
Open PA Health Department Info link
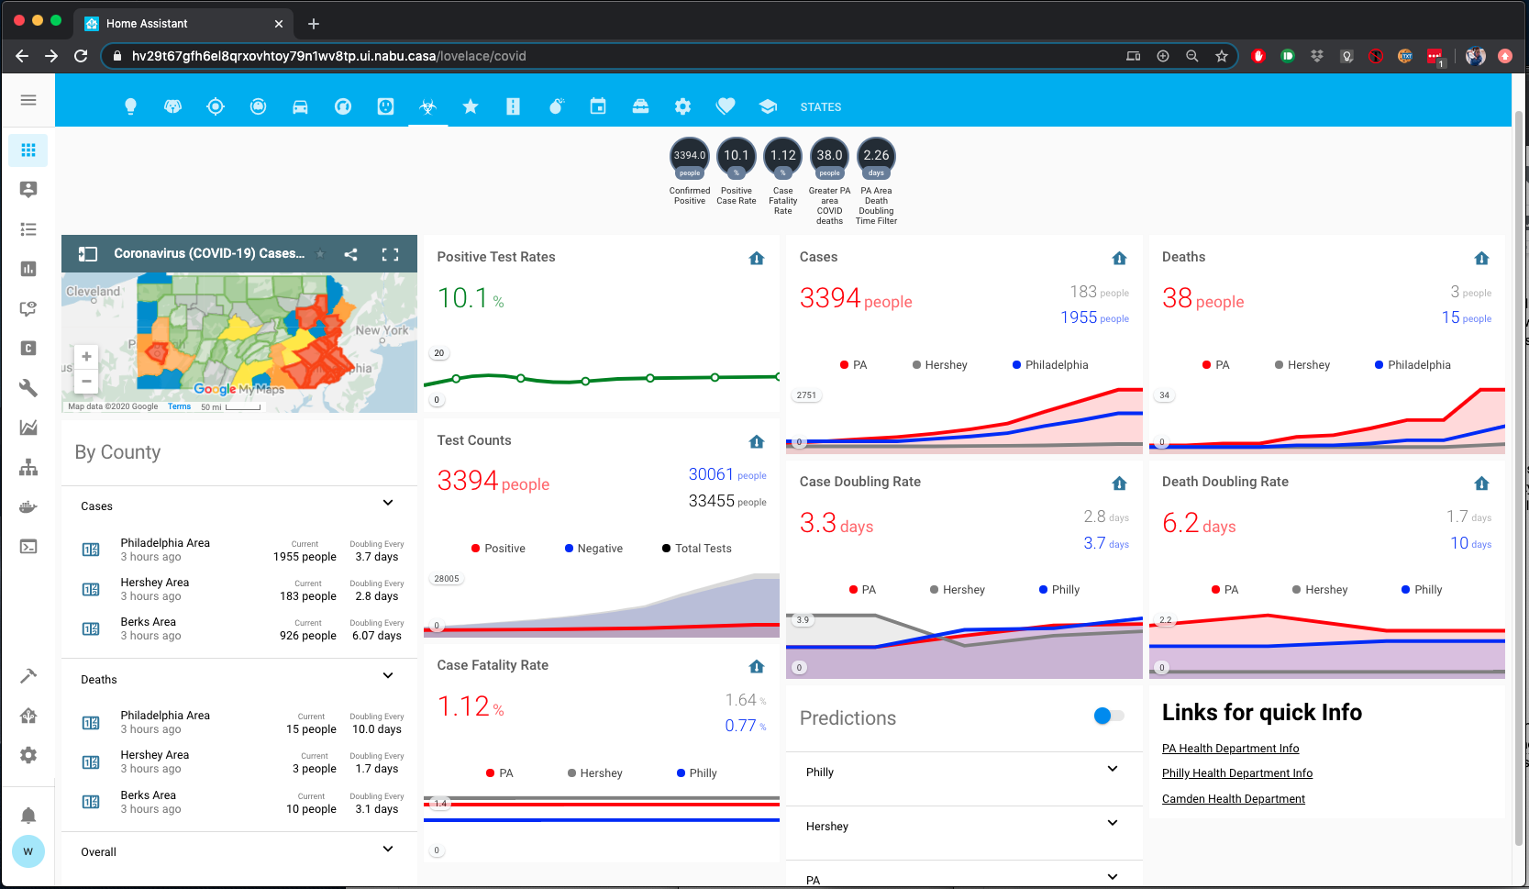pyautogui.click(x=1230, y=749)
